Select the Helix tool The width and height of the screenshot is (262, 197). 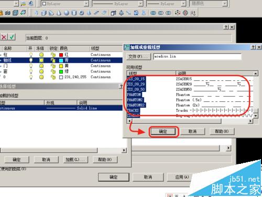(x=96, y=13)
